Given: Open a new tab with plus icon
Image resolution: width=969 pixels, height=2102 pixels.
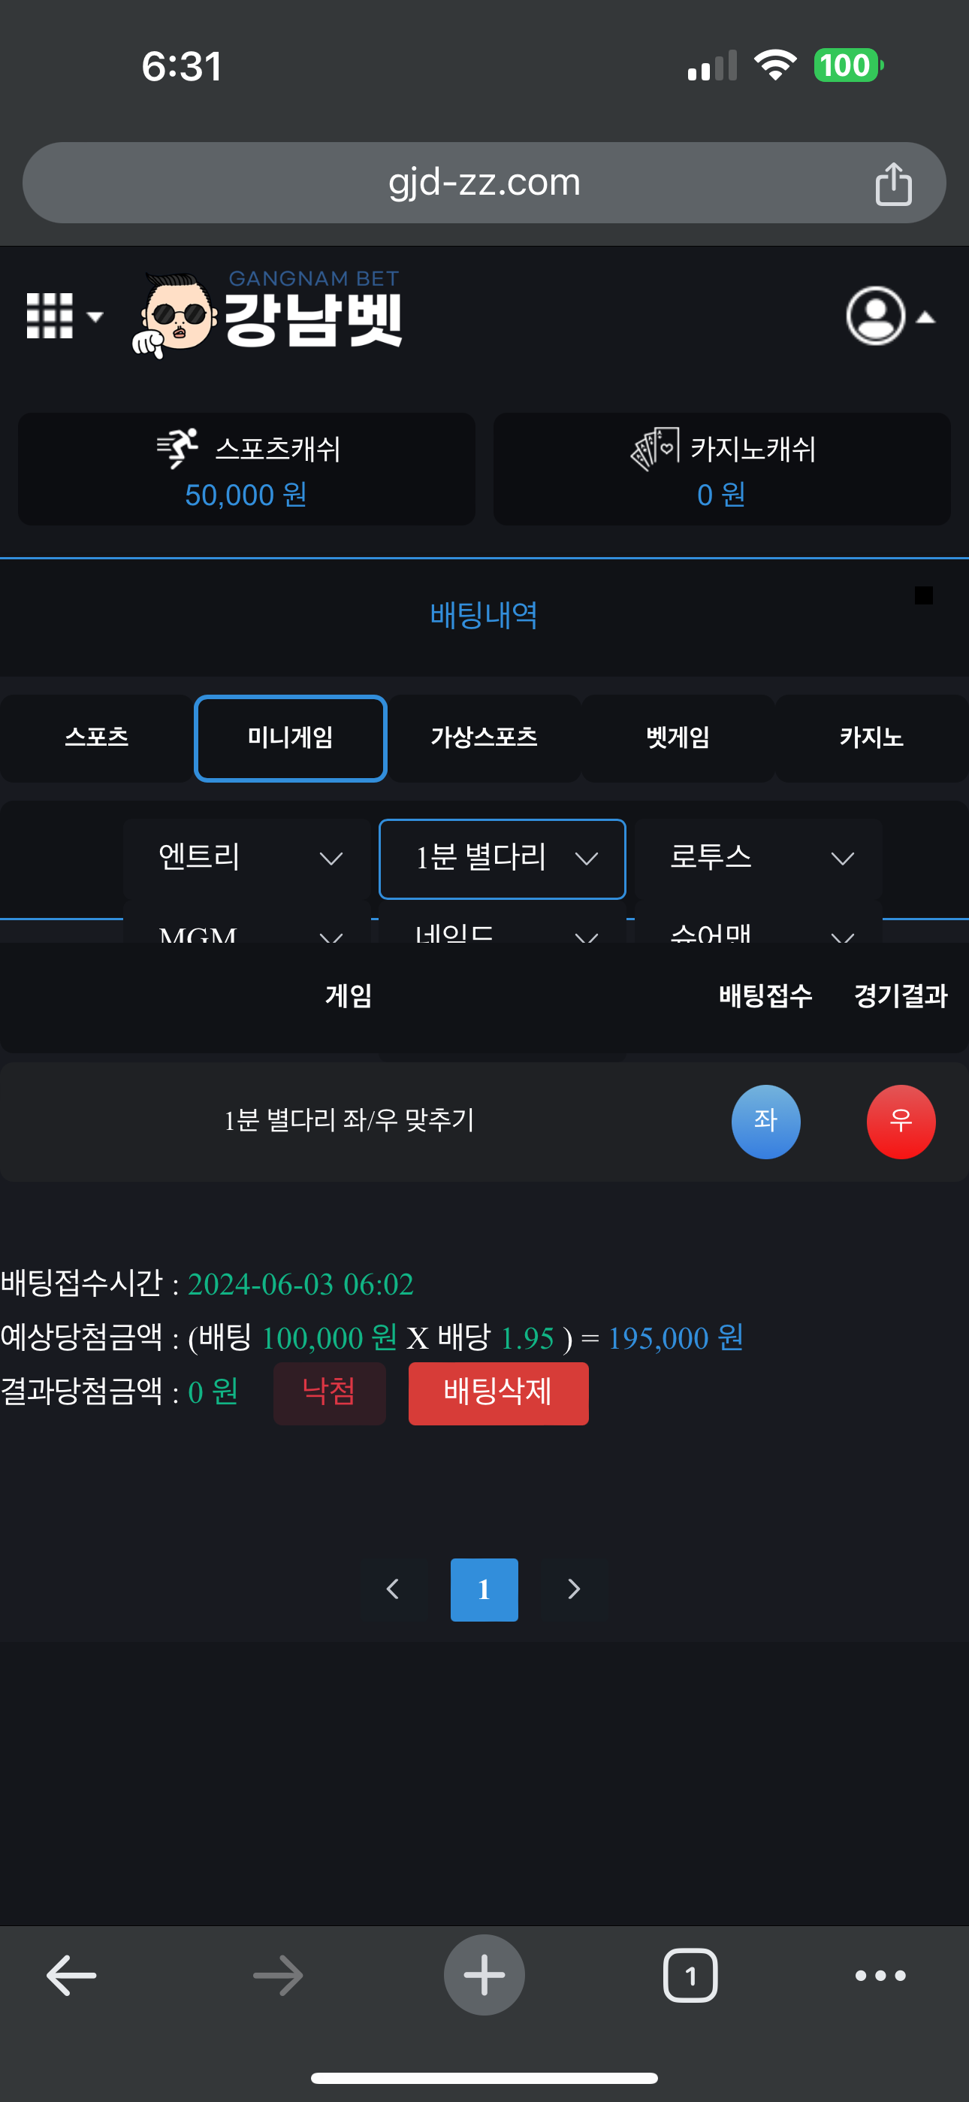Looking at the screenshot, I should point(484,1976).
